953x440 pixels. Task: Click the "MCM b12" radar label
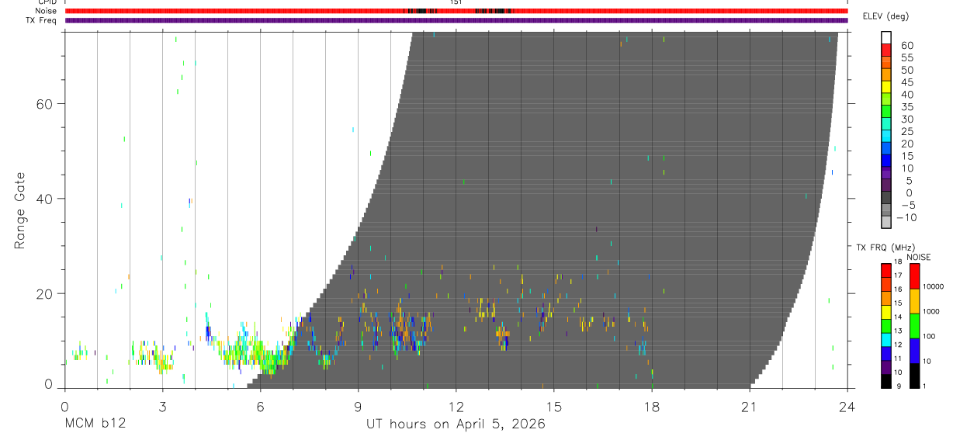click(x=95, y=424)
